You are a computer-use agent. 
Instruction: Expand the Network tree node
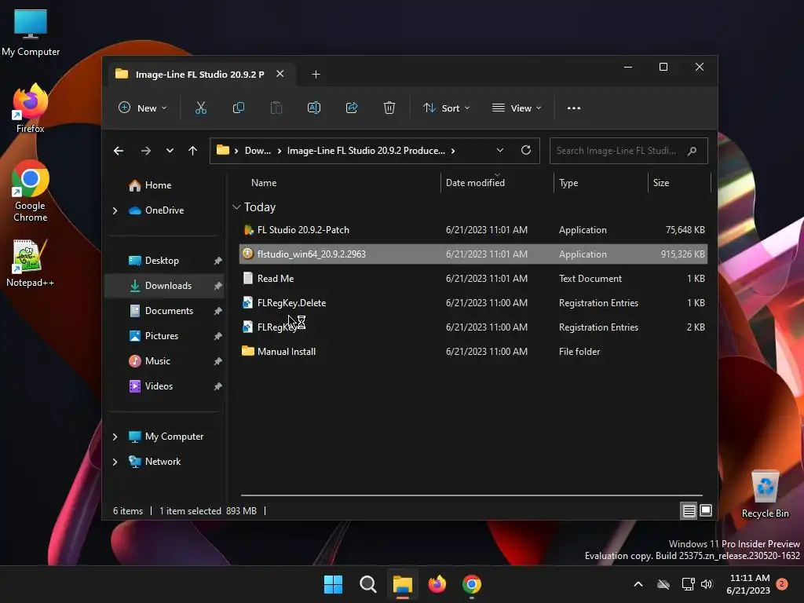coord(115,462)
